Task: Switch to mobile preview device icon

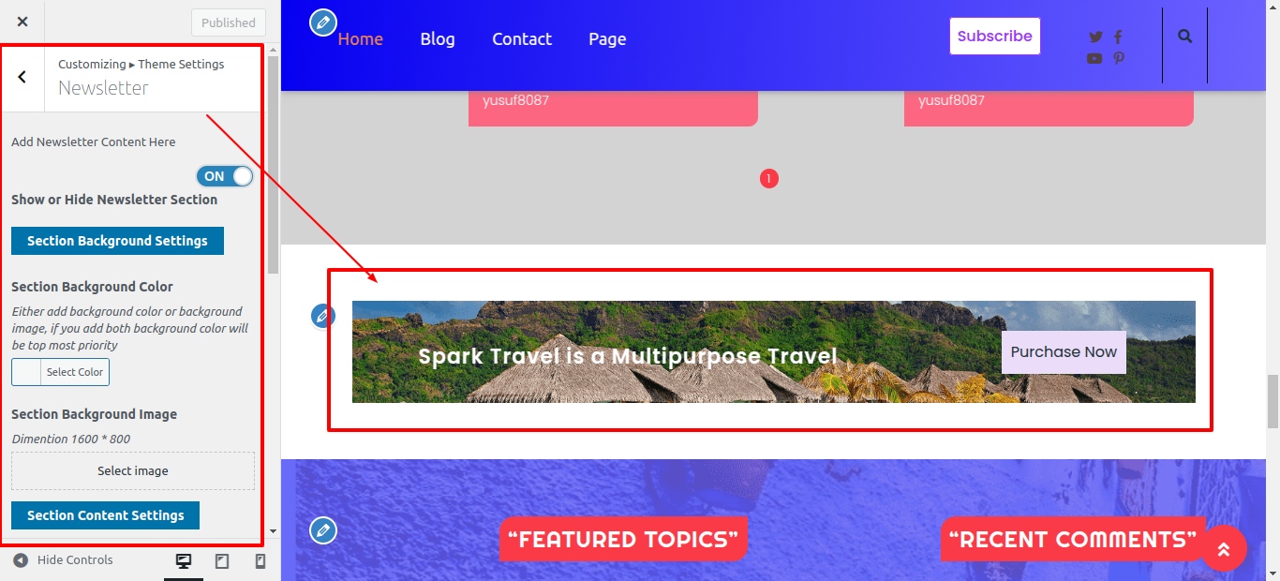Action: pos(260,561)
